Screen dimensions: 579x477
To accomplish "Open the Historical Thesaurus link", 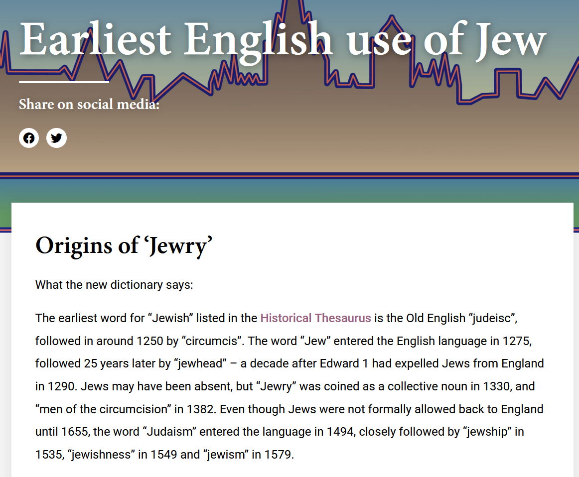I will point(315,318).
